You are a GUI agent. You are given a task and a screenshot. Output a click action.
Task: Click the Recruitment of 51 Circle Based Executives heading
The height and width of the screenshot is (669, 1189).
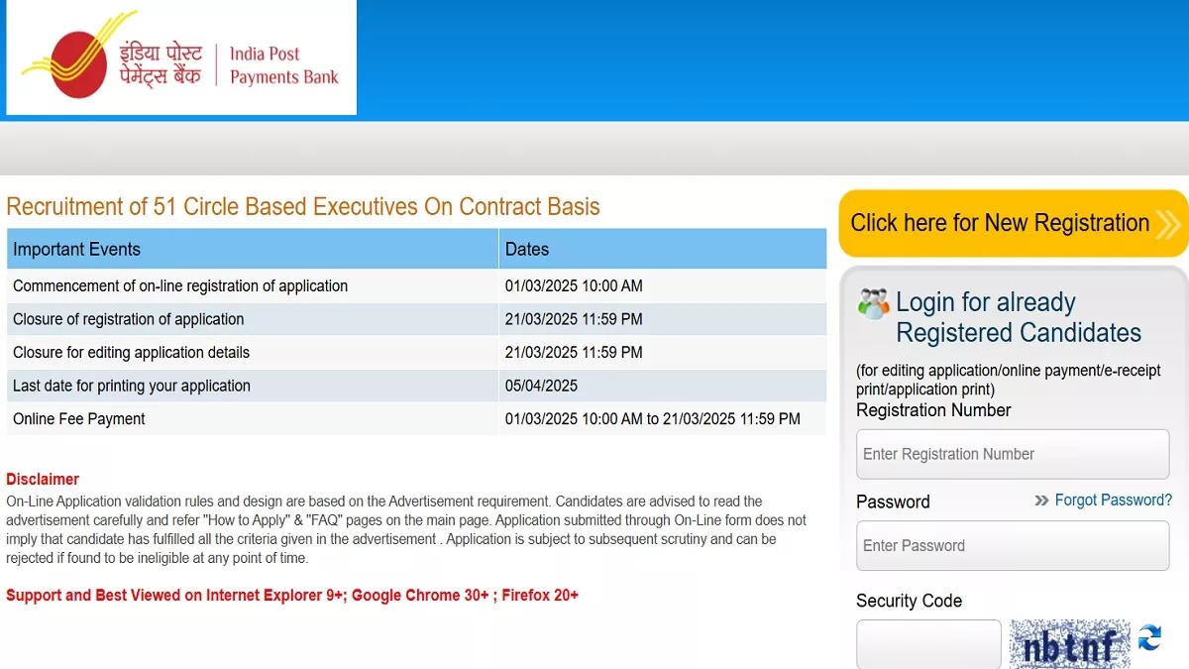[x=303, y=206]
